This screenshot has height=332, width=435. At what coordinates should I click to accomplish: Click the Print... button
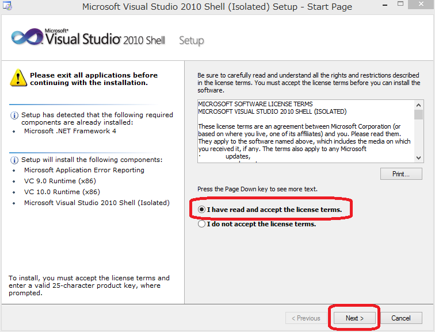tap(401, 174)
